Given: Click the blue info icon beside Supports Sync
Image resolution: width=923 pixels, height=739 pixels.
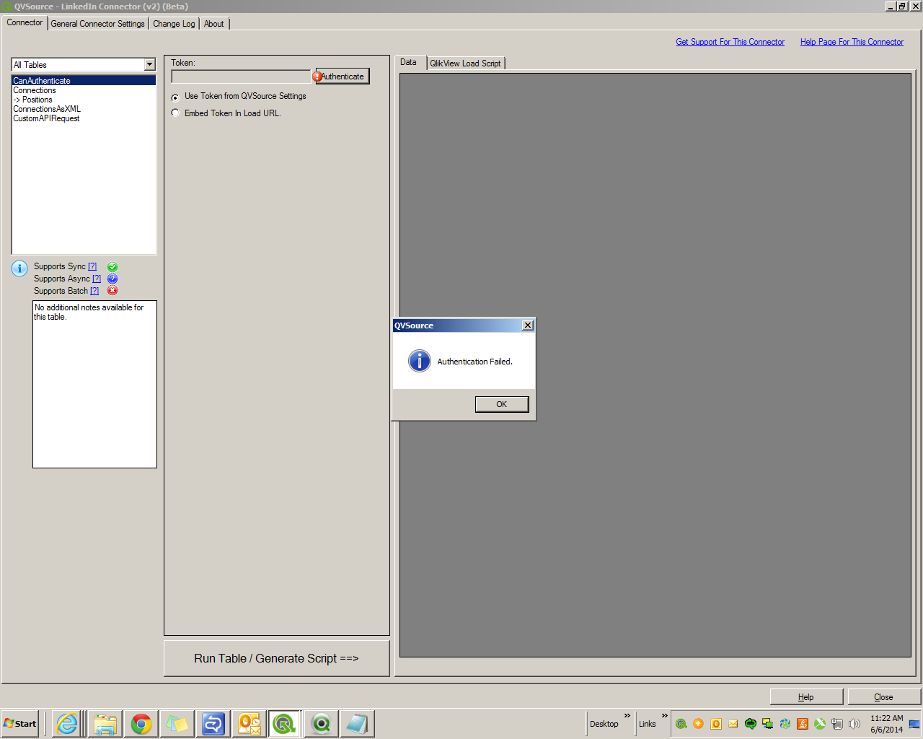Looking at the screenshot, I should (x=19, y=268).
